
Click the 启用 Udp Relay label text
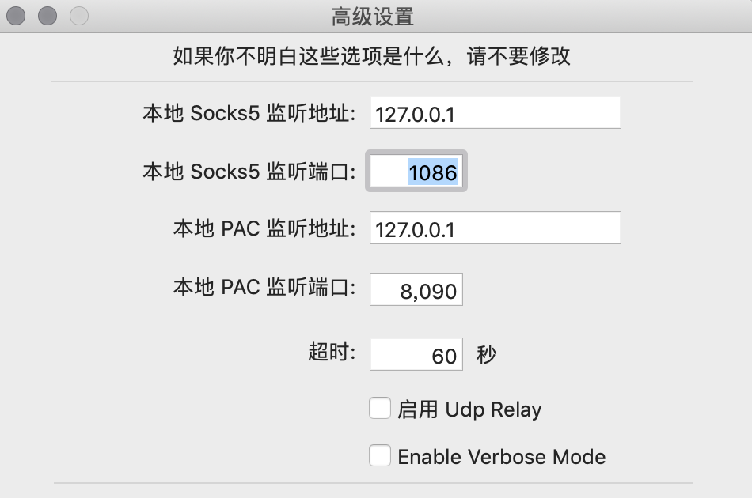pyautogui.click(x=469, y=409)
